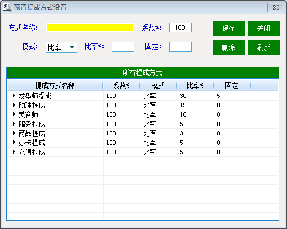The width and height of the screenshot is (287, 229).
Task: Click the 系数% column header
Action: 121,85
